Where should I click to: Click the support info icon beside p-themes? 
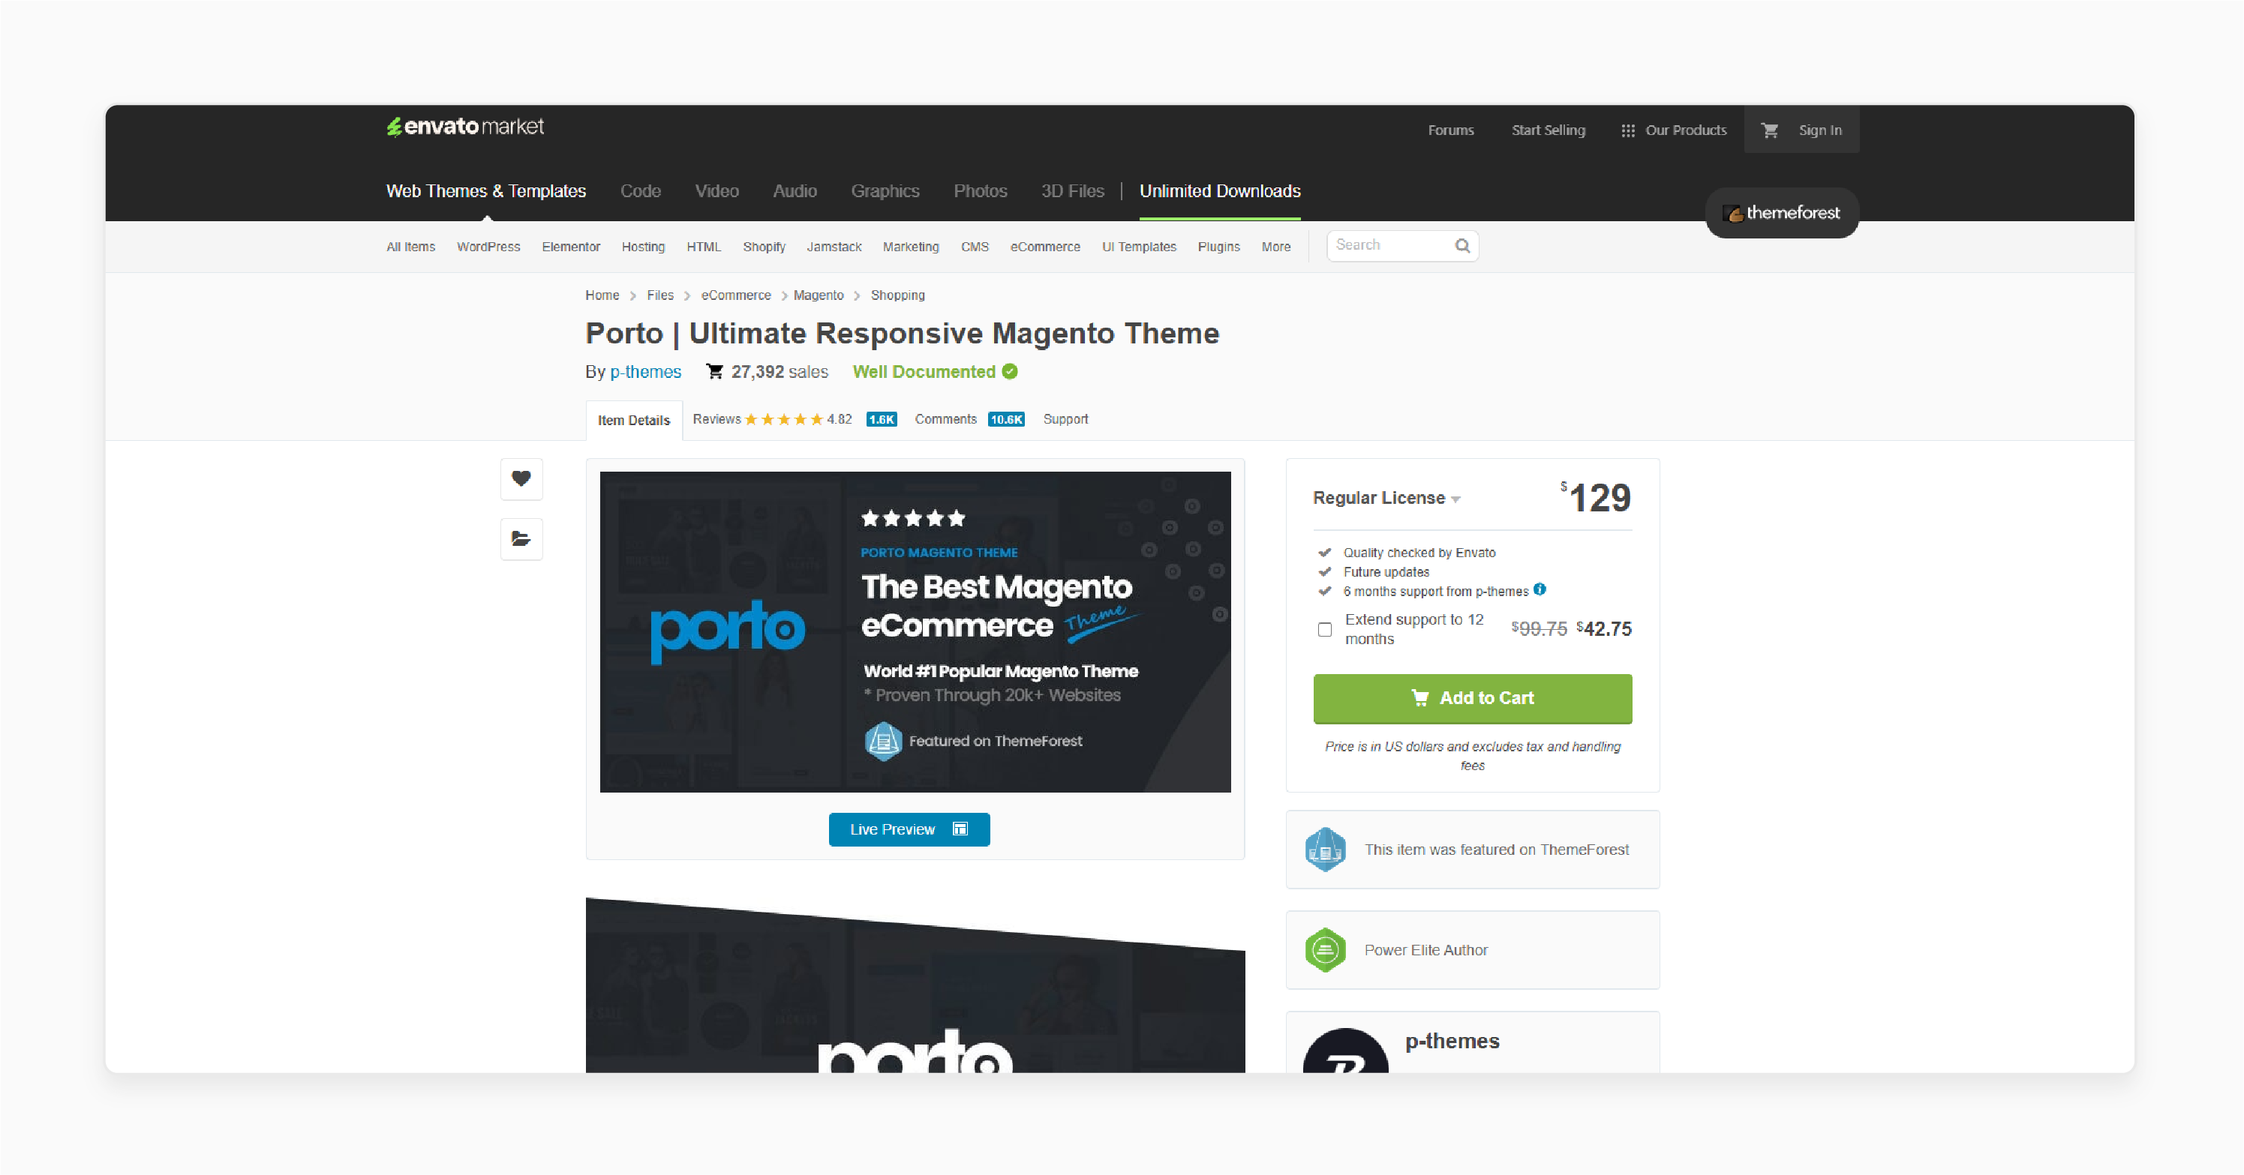tap(1540, 589)
